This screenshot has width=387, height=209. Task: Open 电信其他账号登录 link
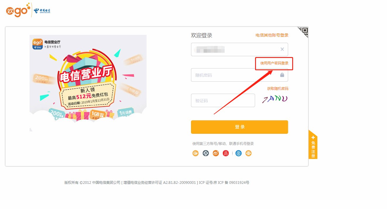[271, 35]
